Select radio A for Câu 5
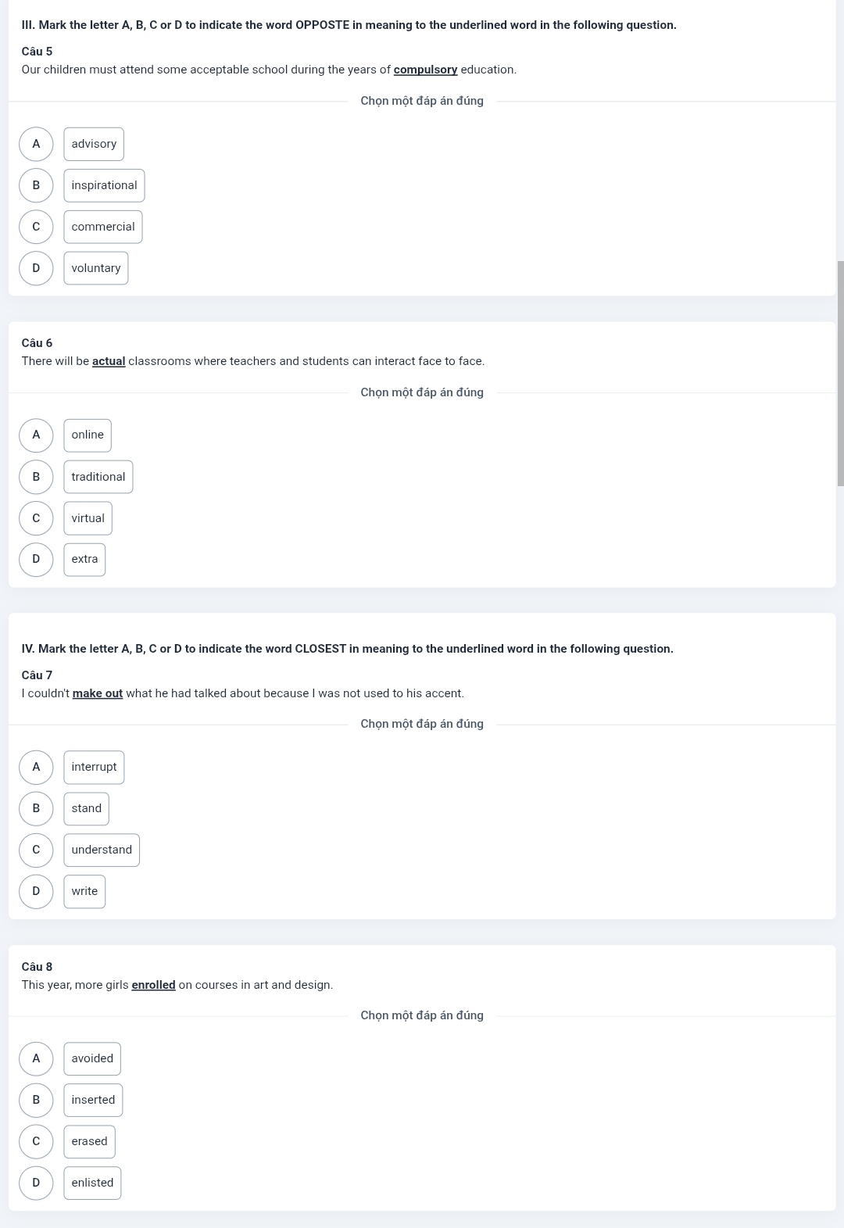The height and width of the screenshot is (1228, 844). tap(36, 144)
